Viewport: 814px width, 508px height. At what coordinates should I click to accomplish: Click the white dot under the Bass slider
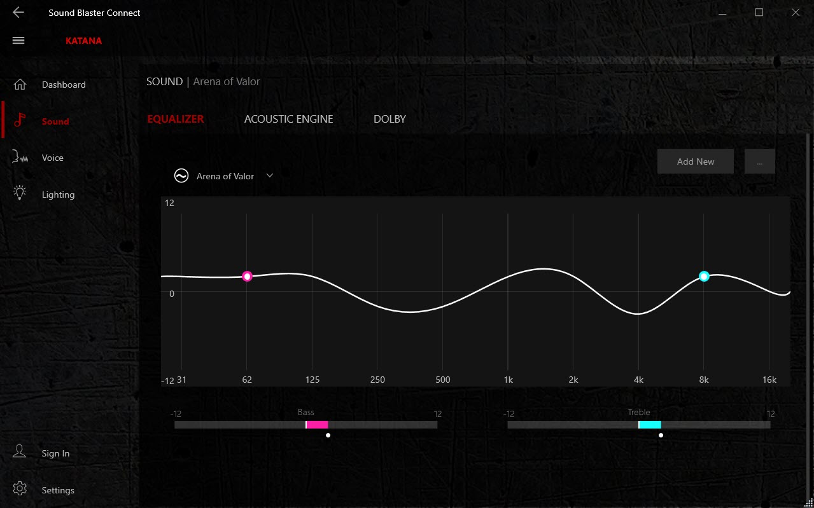(328, 436)
